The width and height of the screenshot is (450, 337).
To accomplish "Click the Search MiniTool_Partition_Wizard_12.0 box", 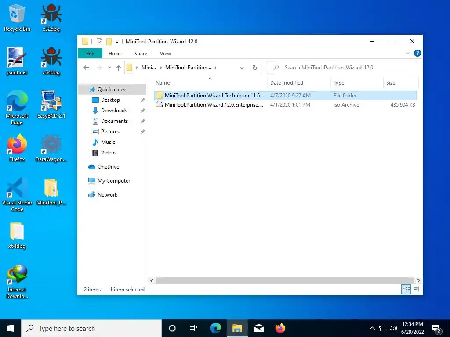I will tap(342, 68).
